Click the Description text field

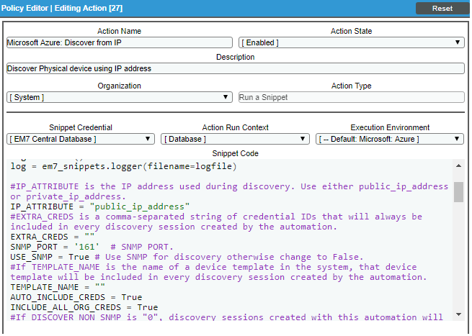click(235, 68)
